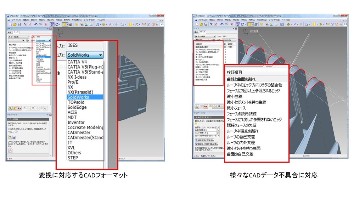
Task: Click the yellow info circle icon in left toolbar
Action: (130, 24)
